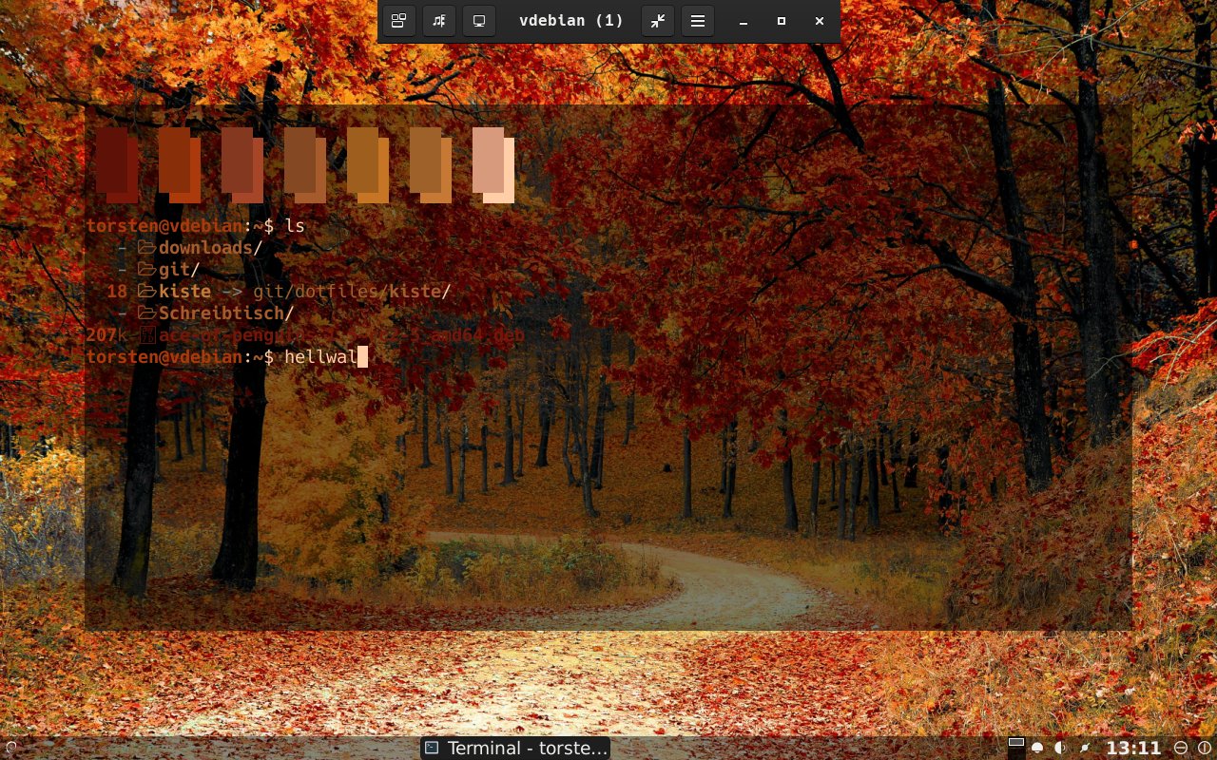
Task: Click the hellwal command input line
Action: pos(320,357)
